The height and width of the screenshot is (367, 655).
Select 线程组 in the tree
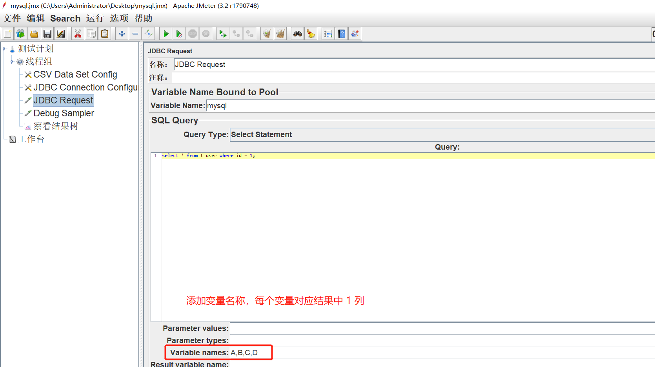click(x=39, y=61)
